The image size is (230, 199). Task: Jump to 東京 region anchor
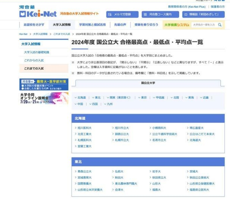(142, 98)
